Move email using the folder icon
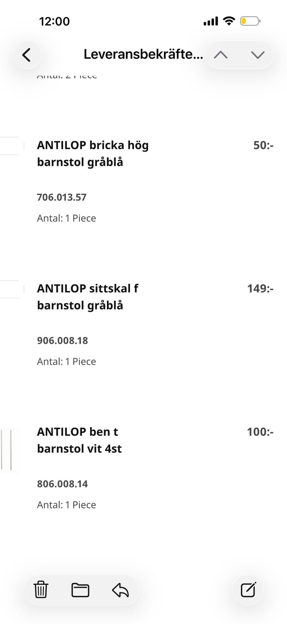Viewport: 287px width, 624px height. (80, 590)
